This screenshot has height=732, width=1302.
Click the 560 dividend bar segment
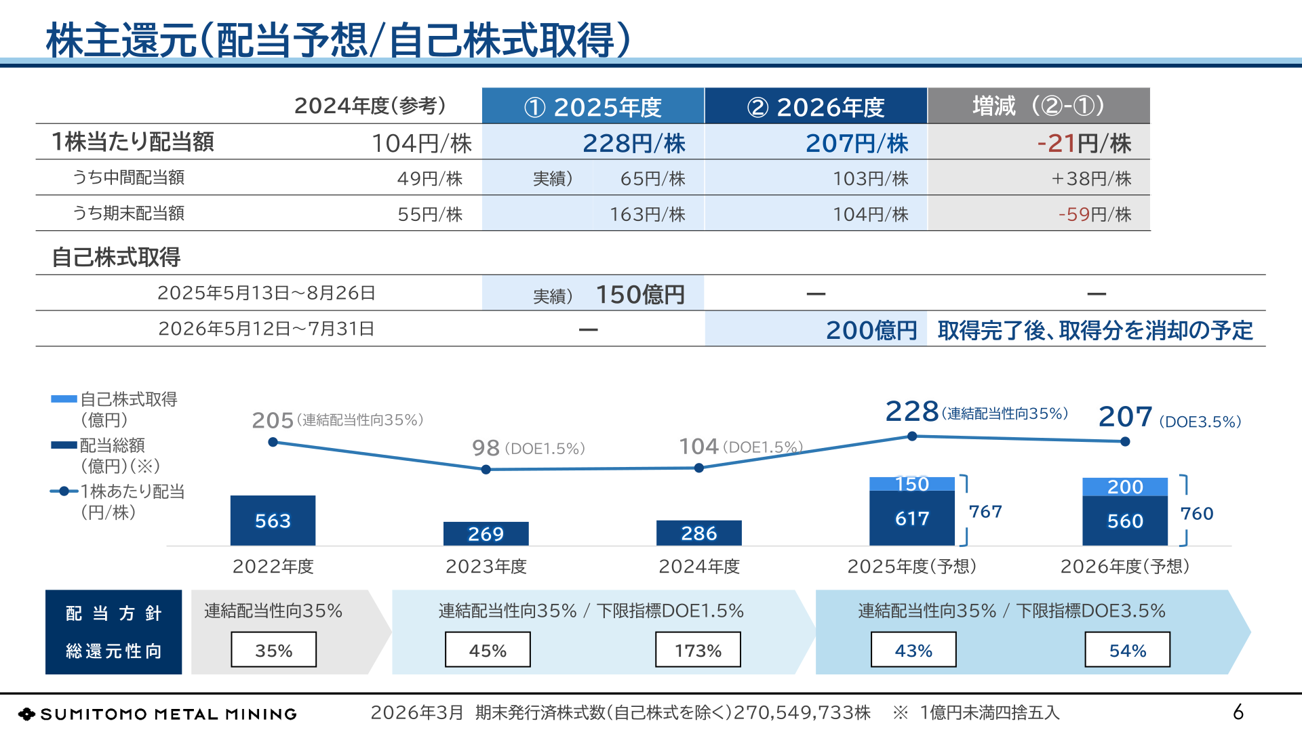click(x=1125, y=521)
